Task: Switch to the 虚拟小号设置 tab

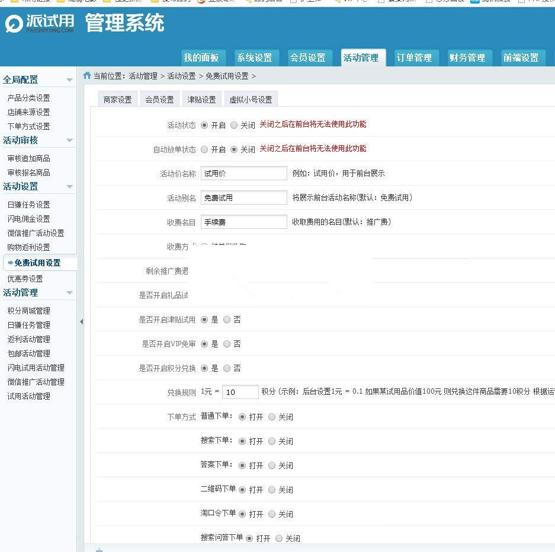Action: pyautogui.click(x=251, y=100)
